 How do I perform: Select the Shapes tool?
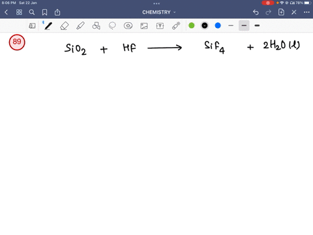(97, 25)
